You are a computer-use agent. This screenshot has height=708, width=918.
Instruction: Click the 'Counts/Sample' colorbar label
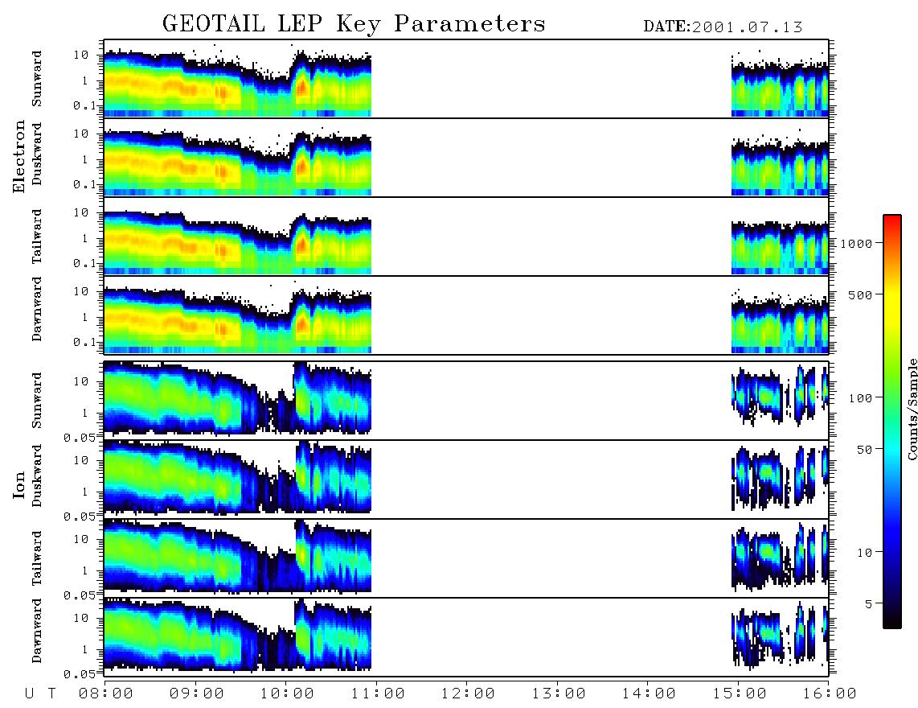point(912,409)
